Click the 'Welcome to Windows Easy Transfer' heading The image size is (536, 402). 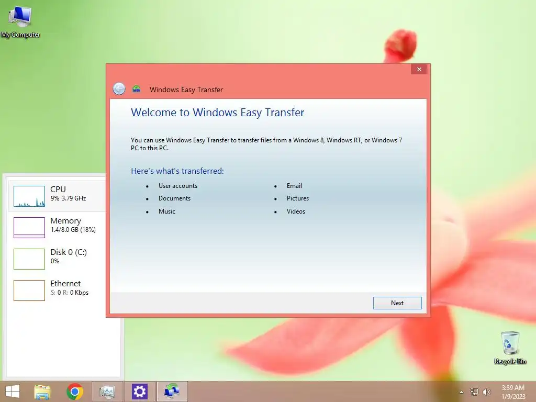(217, 113)
